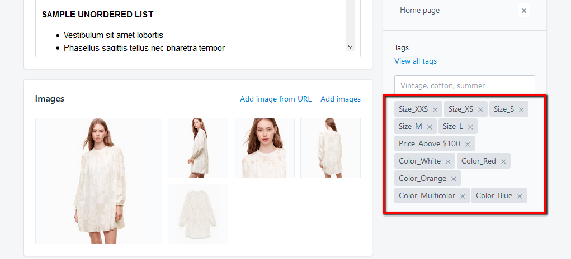The width and height of the screenshot is (571, 259).
Task: Open the flat-lay dress product thumbnail
Action: (x=198, y=214)
